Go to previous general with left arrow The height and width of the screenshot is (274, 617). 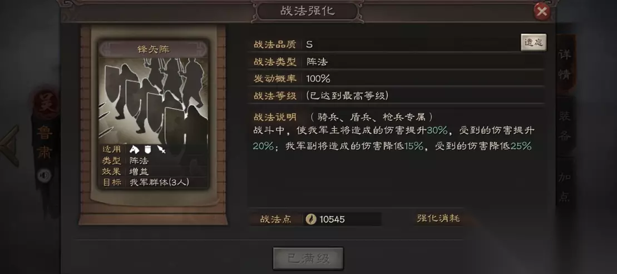[x=9, y=146]
